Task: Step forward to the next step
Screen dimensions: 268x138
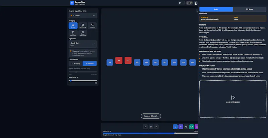Action: click(156, 127)
